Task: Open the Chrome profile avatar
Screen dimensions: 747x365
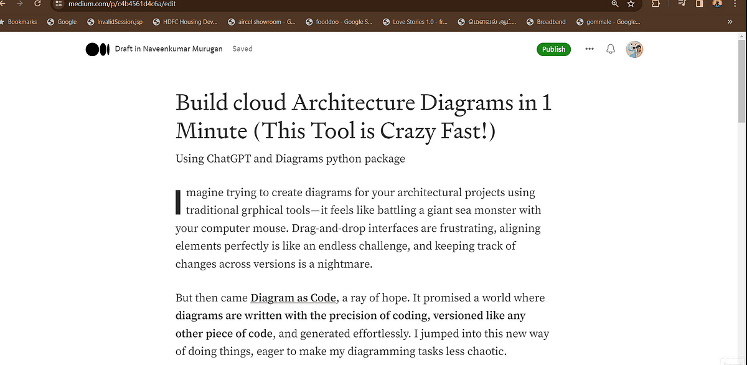Action: [x=717, y=4]
